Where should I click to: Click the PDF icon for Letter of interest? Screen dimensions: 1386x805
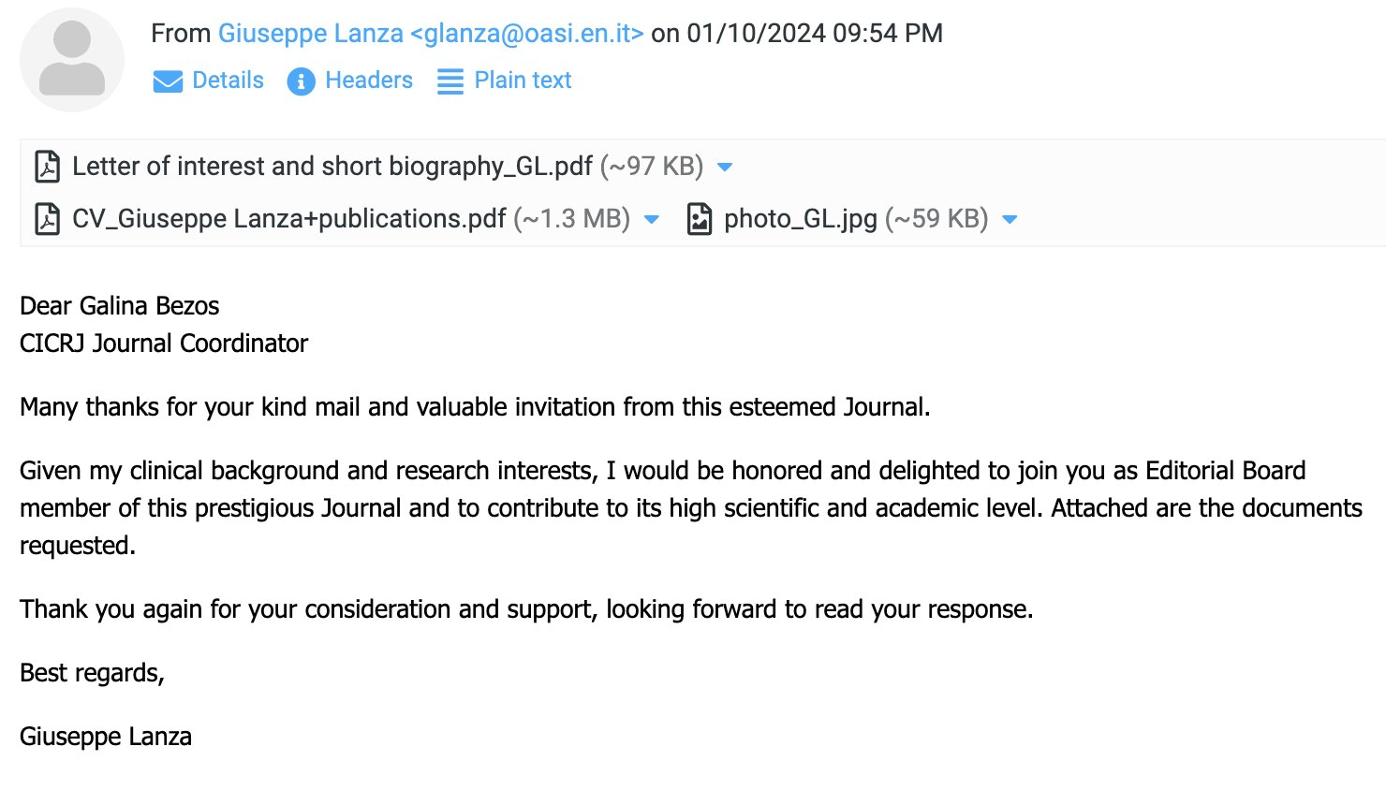coord(47,167)
